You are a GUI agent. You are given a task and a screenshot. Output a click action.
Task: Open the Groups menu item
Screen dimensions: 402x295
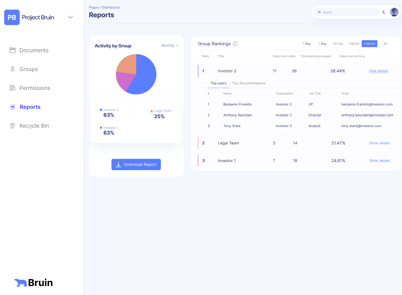click(29, 69)
